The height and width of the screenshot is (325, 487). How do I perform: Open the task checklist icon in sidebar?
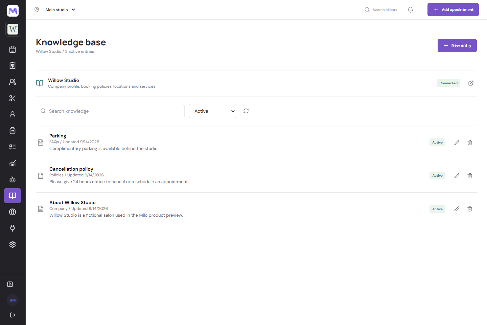point(13,147)
